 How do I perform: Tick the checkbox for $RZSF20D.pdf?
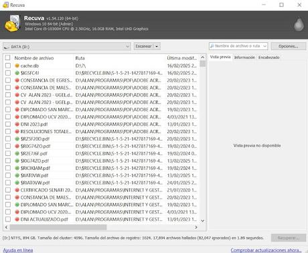(8, 139)
